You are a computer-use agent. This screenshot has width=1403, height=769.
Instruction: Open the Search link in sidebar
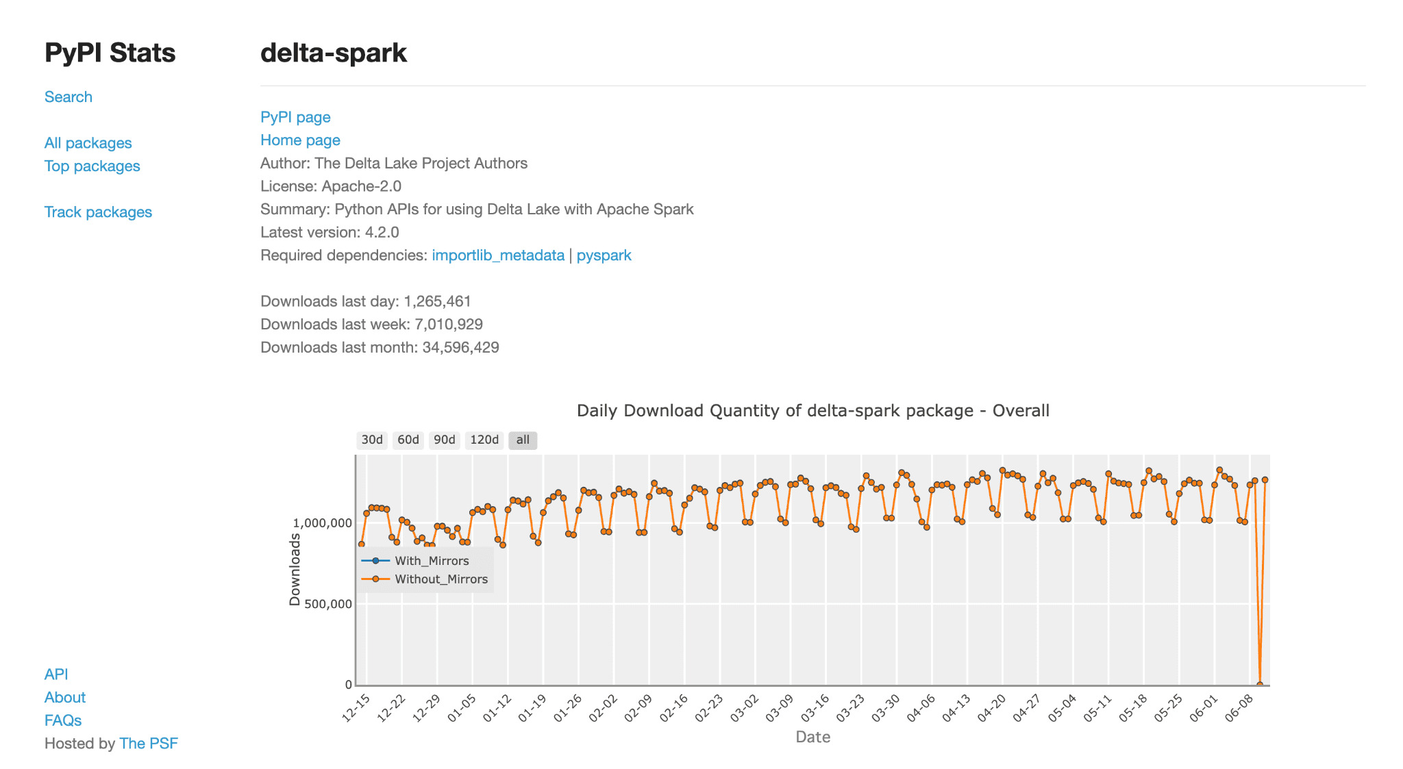(69, 97)
